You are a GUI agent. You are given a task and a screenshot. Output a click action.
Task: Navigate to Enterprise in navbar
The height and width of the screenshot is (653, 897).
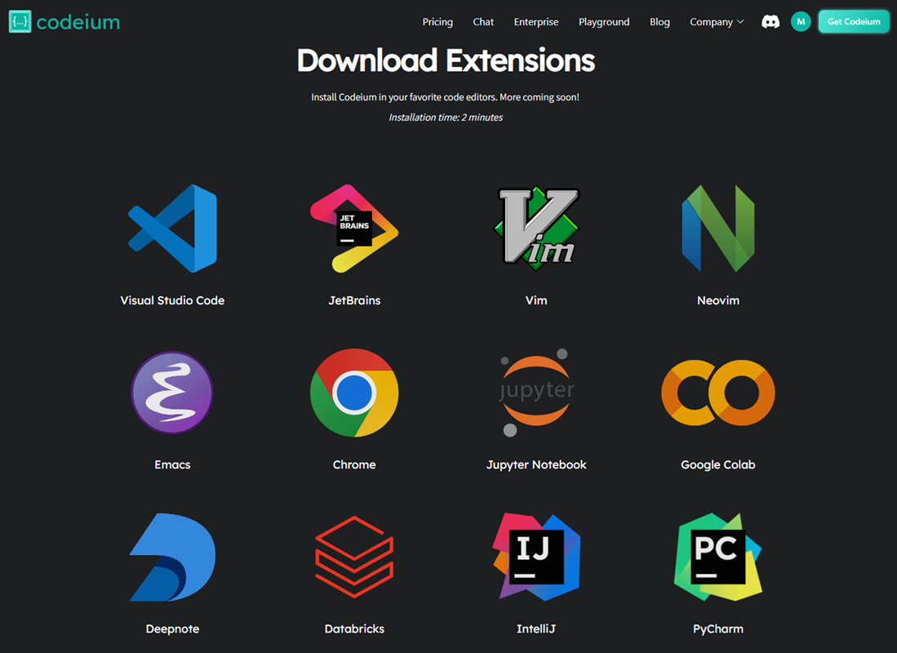pos(536,22)
